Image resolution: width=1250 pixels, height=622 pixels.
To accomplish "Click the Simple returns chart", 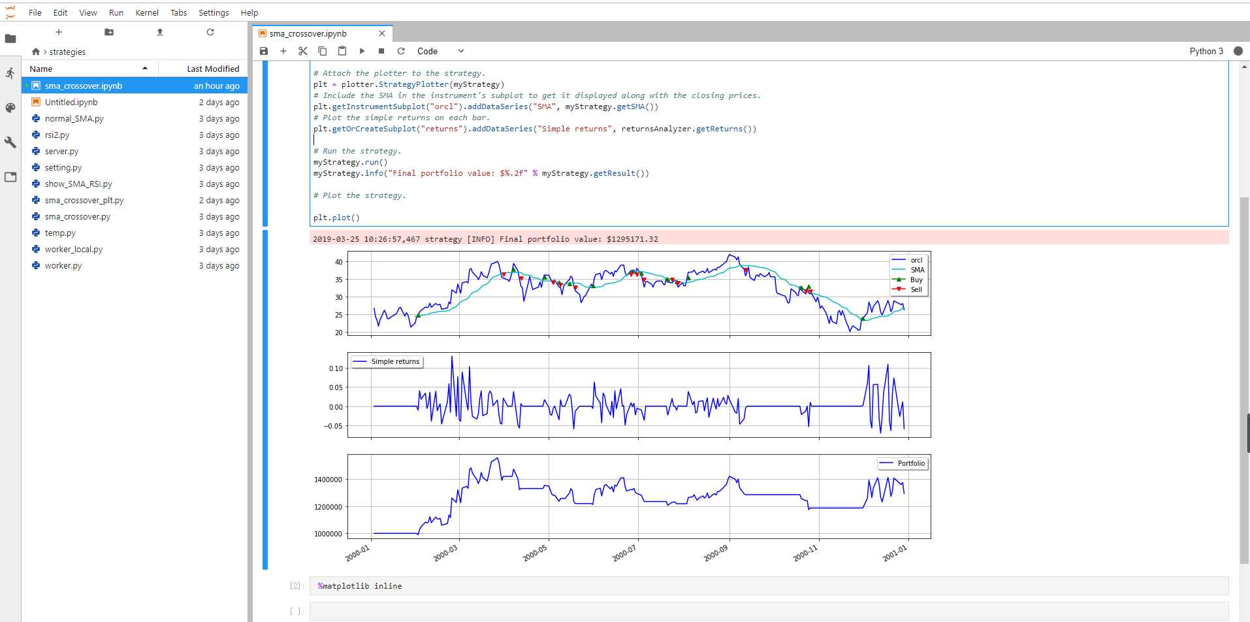I will click(x=639, y=395).
